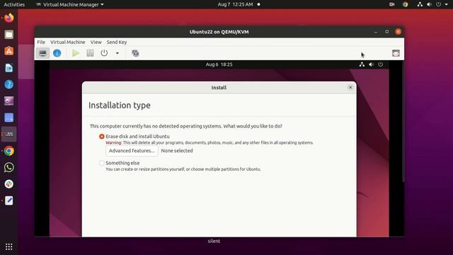Screen dimensions: 453x255
Task: Launch Google Chrome from the dock
Action: tap(9, 151)
